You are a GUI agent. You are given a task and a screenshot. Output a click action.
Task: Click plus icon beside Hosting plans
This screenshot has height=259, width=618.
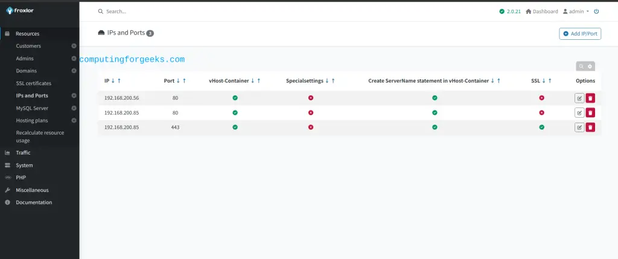tap(74, 120)
